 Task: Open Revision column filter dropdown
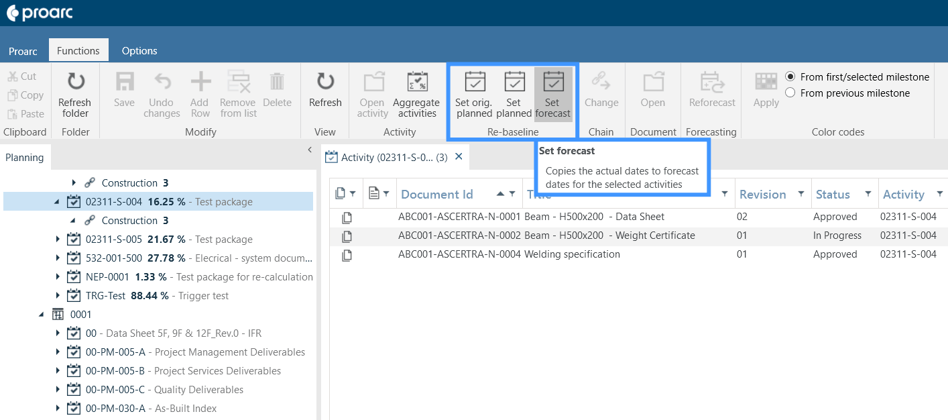[x=801, y=194]
